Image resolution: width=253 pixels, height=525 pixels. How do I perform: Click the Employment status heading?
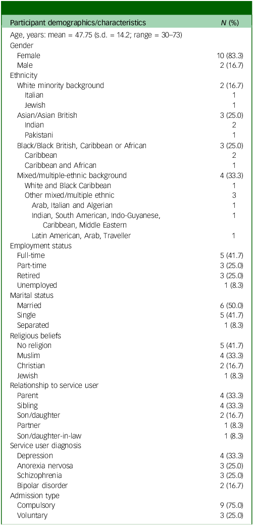click(41, 245)
